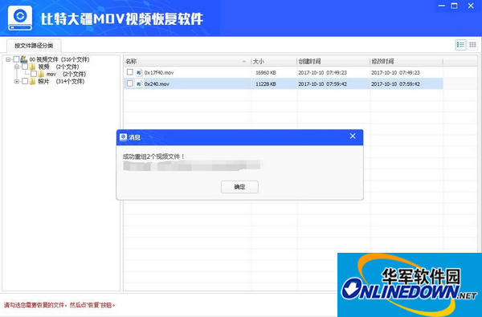Sort by 修改时间 column header
This screenshot has width=482, height=317.
(x=406, y=62)
